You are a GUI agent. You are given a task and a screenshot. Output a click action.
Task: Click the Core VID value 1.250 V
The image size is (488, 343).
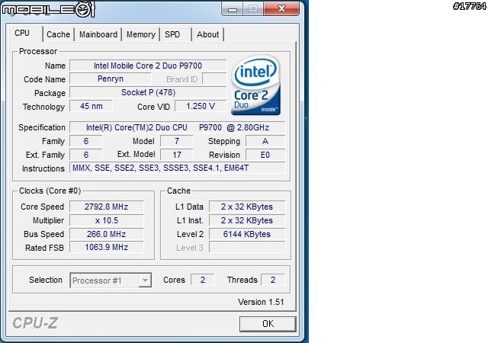coord(201,106)
